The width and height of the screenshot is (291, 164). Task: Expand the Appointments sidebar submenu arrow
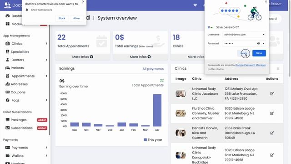tap(46, 76)
